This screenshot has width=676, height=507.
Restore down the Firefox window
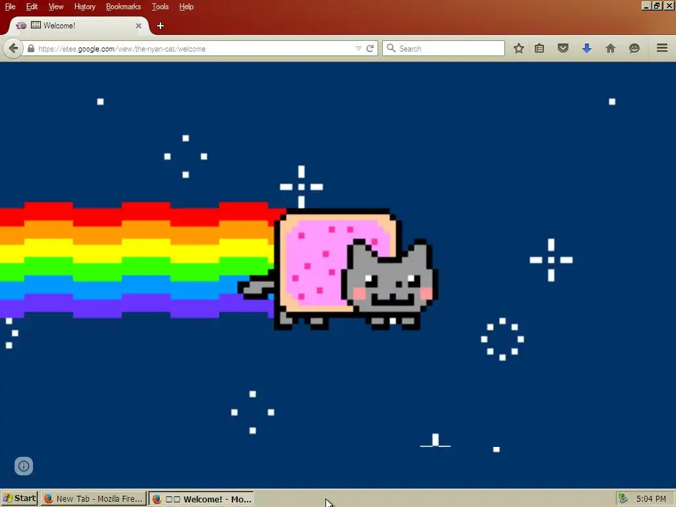[657, 6]
